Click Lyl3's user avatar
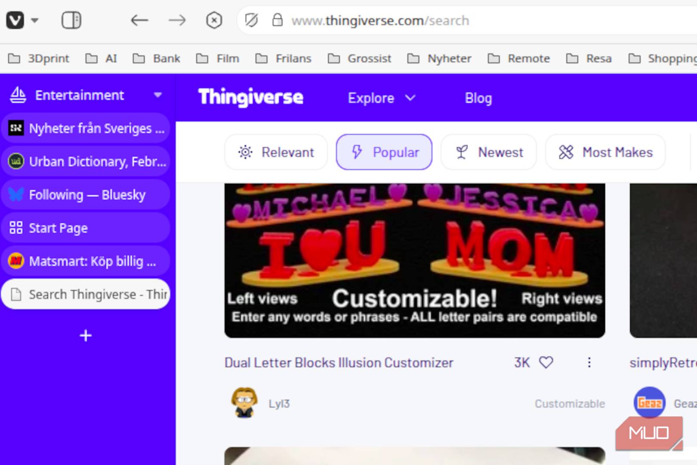697x465 pixels. coord(244,403)
